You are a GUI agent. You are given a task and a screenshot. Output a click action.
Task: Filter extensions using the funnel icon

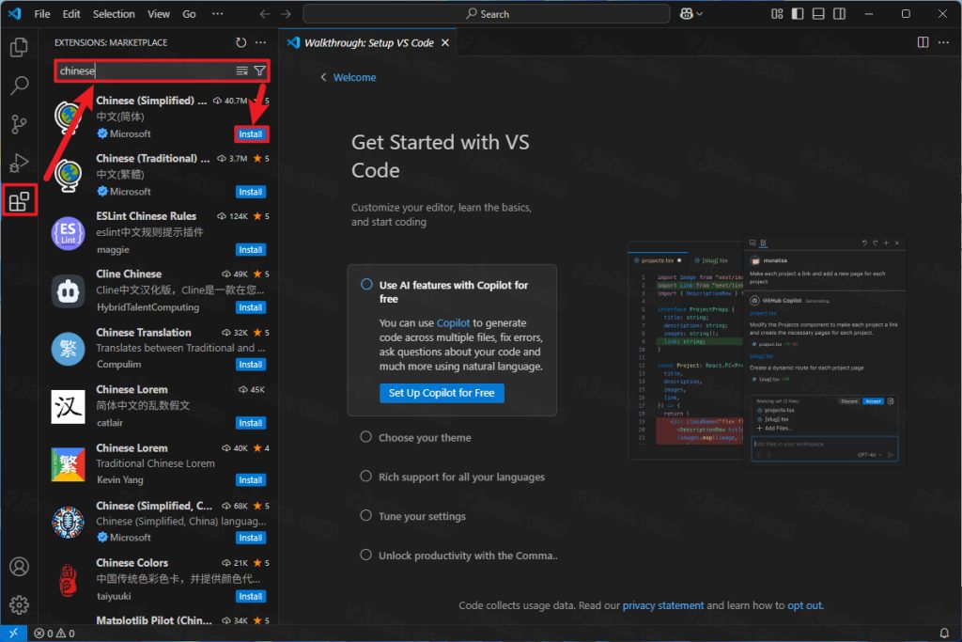coord(260,71)
